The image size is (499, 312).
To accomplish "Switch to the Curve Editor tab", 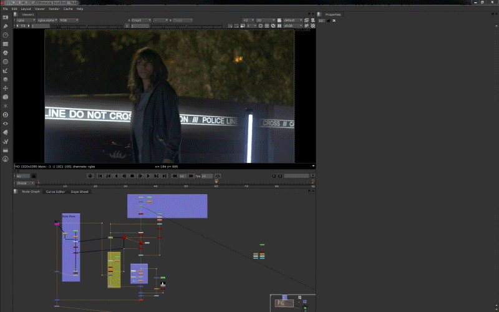I will click(55, 192).
